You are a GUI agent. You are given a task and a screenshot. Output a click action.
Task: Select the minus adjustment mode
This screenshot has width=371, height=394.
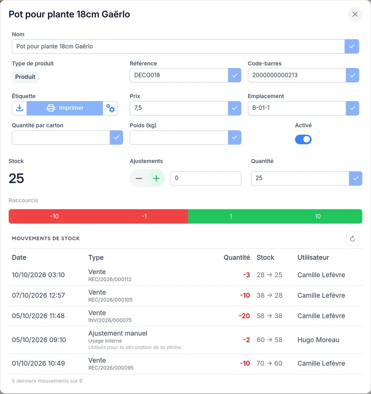(139, 178)
